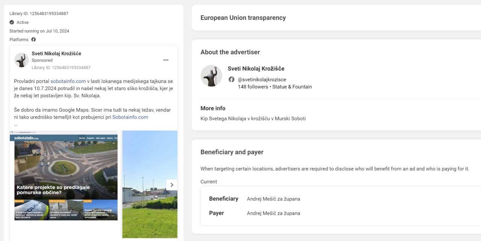
Task: Click the advertiser avatar in the ad card
Action: tap(21, 60)
